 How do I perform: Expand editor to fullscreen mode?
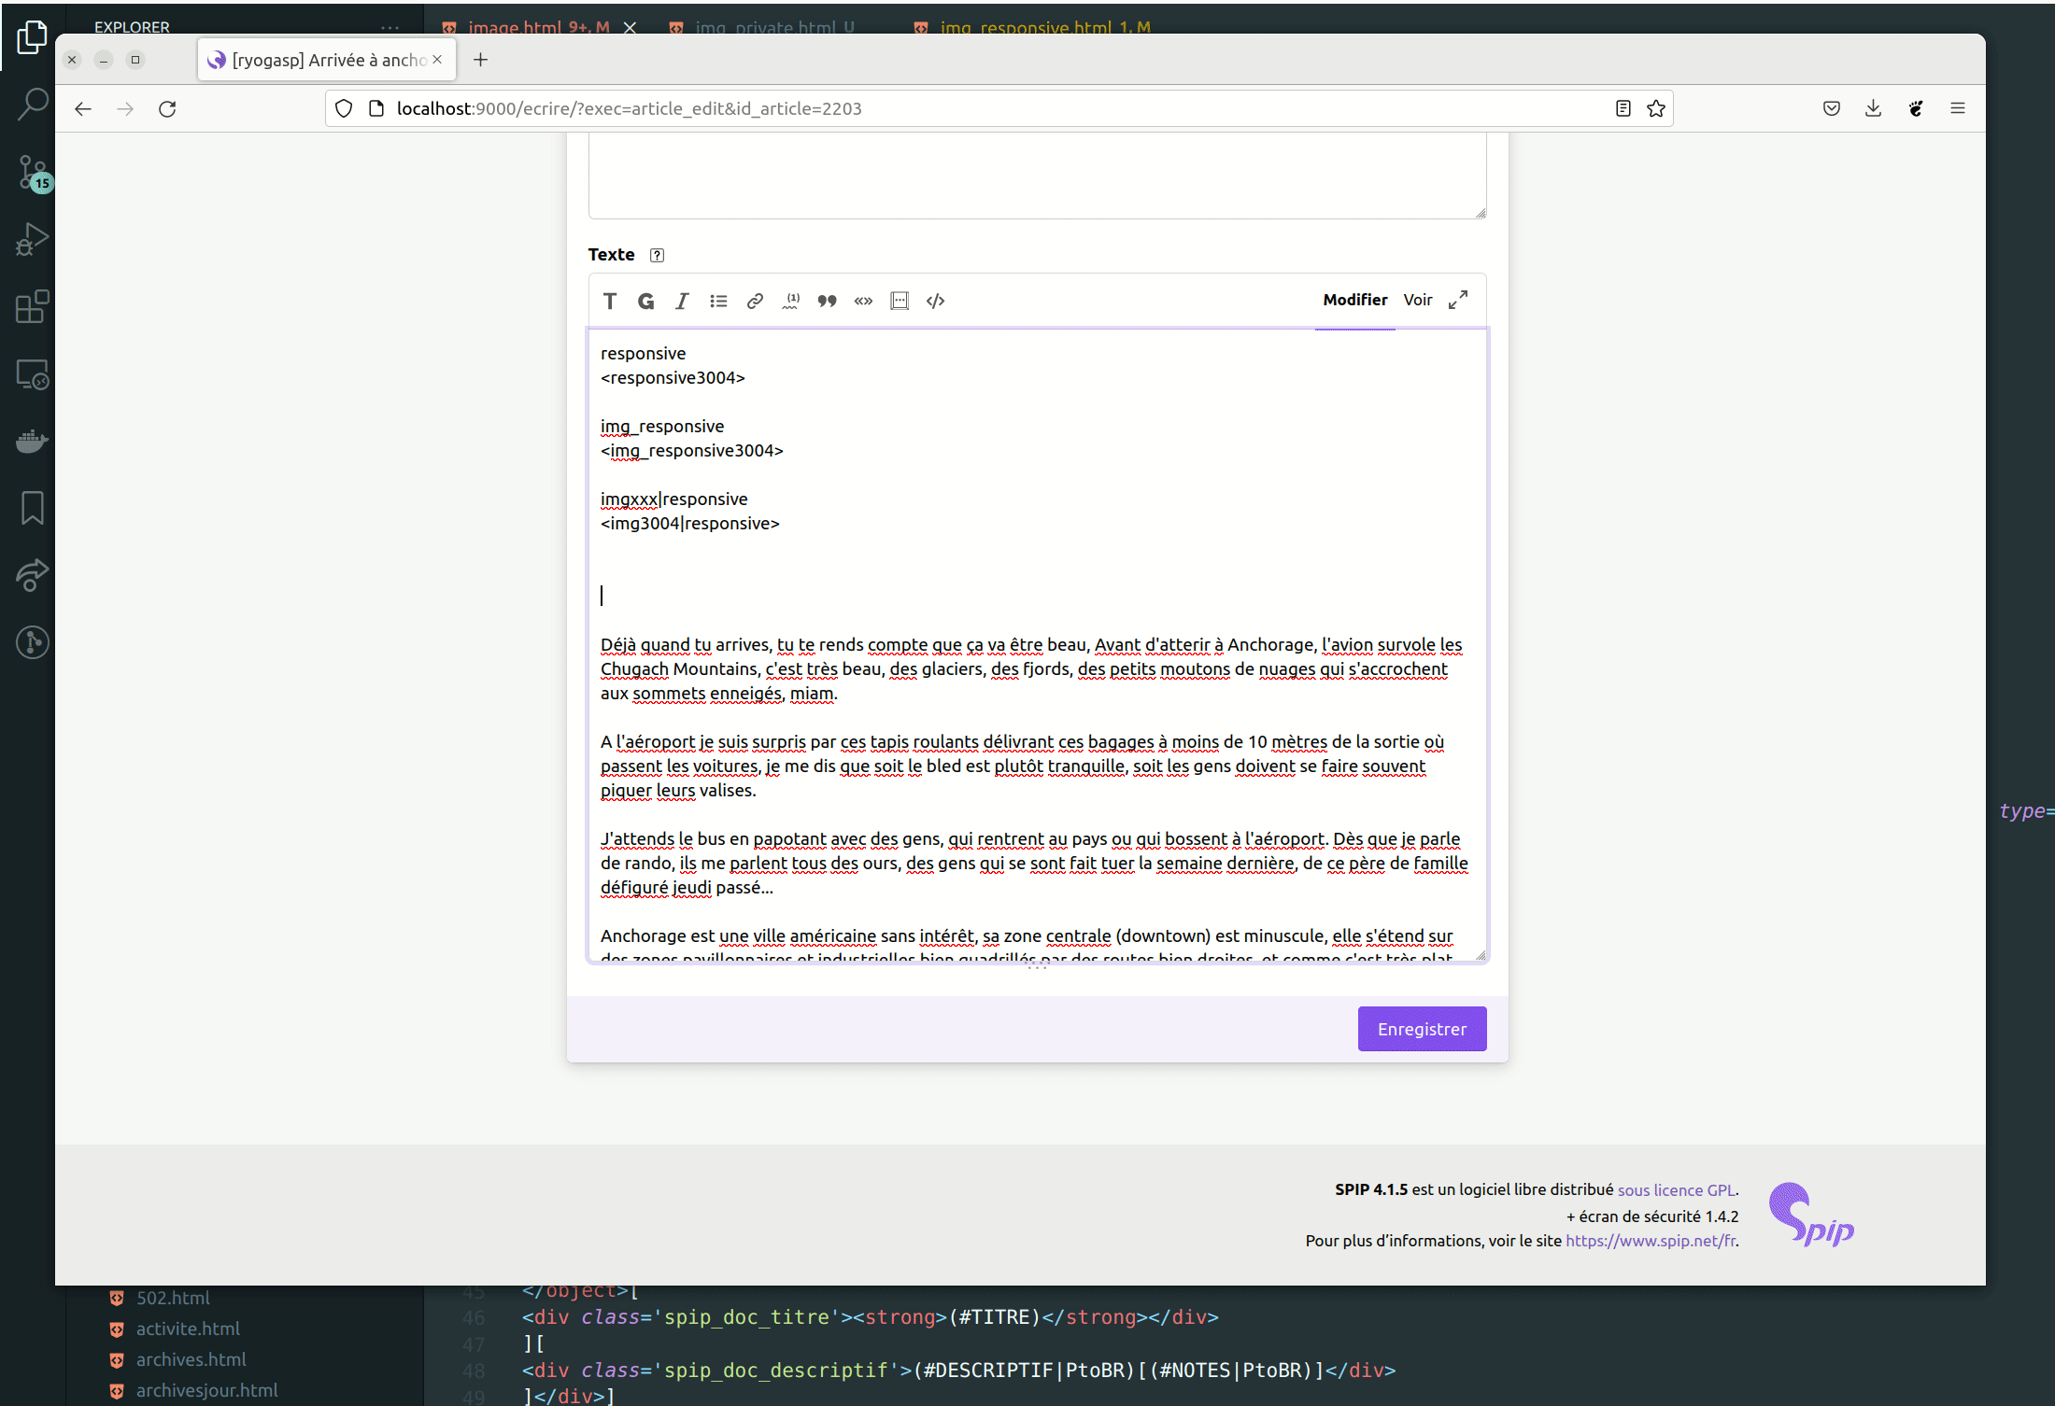1458,300
